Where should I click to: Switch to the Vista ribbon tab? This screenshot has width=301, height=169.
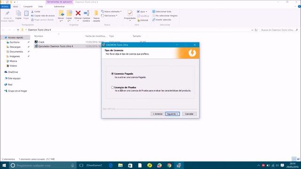click(x=40, y=7)
